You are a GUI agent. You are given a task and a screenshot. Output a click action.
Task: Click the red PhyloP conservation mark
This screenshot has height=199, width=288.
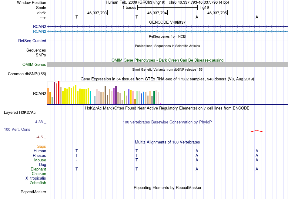257,131
